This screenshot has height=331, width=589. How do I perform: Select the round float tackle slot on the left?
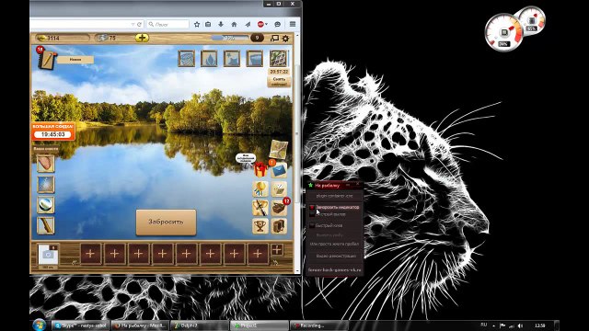tap(45, 205)
